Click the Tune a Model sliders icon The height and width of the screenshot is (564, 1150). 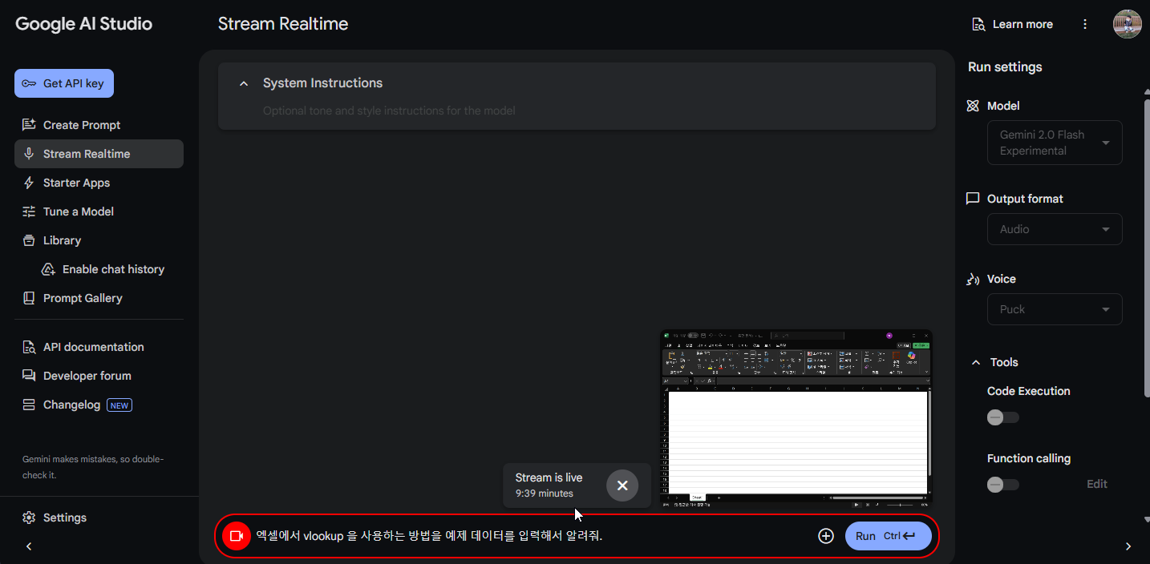point(29,211)
